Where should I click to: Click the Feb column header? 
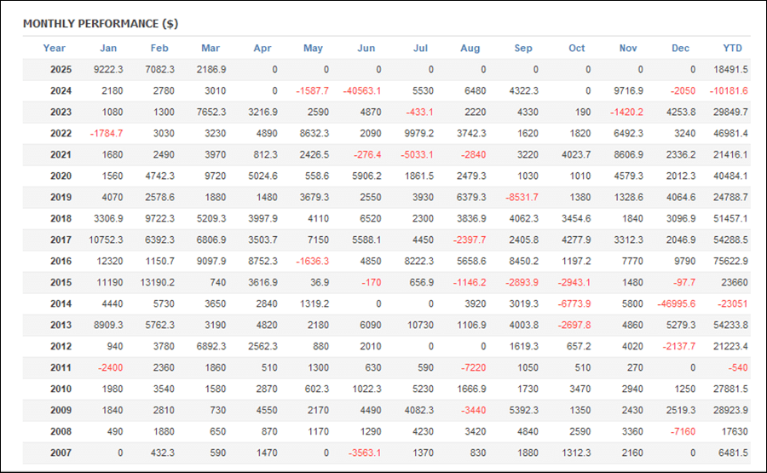[159, 48]
